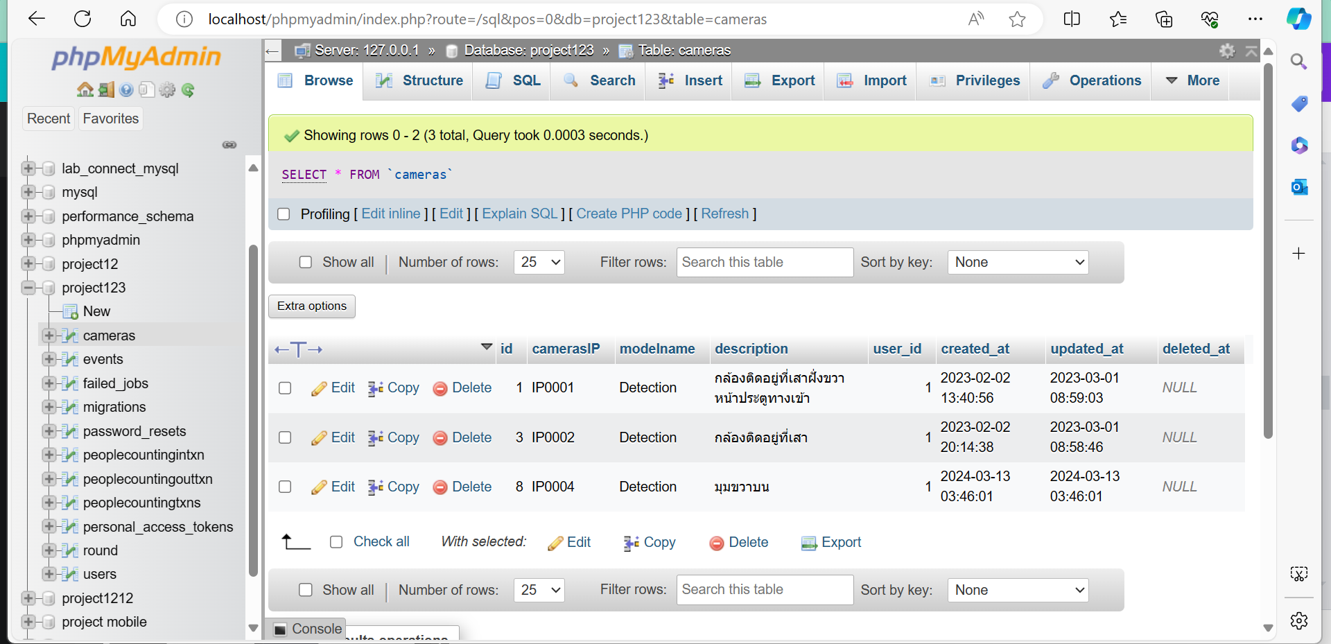Open page settings gear icon in breadcrumb bar
The height and width of the screenshot is (644, 1331).
click(1227, 51)
